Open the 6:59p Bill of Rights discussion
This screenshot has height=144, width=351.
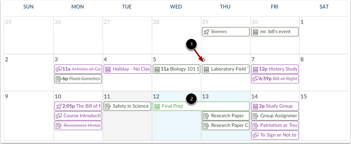tap(275, 79)
